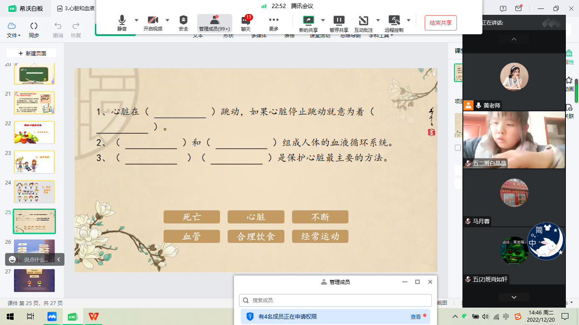
Task: Select slide 27 thumbnail
Action: coord(34,280)
